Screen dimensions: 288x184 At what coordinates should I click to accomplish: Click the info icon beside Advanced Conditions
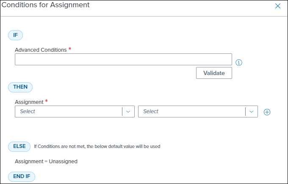click(x=239, y=62)
